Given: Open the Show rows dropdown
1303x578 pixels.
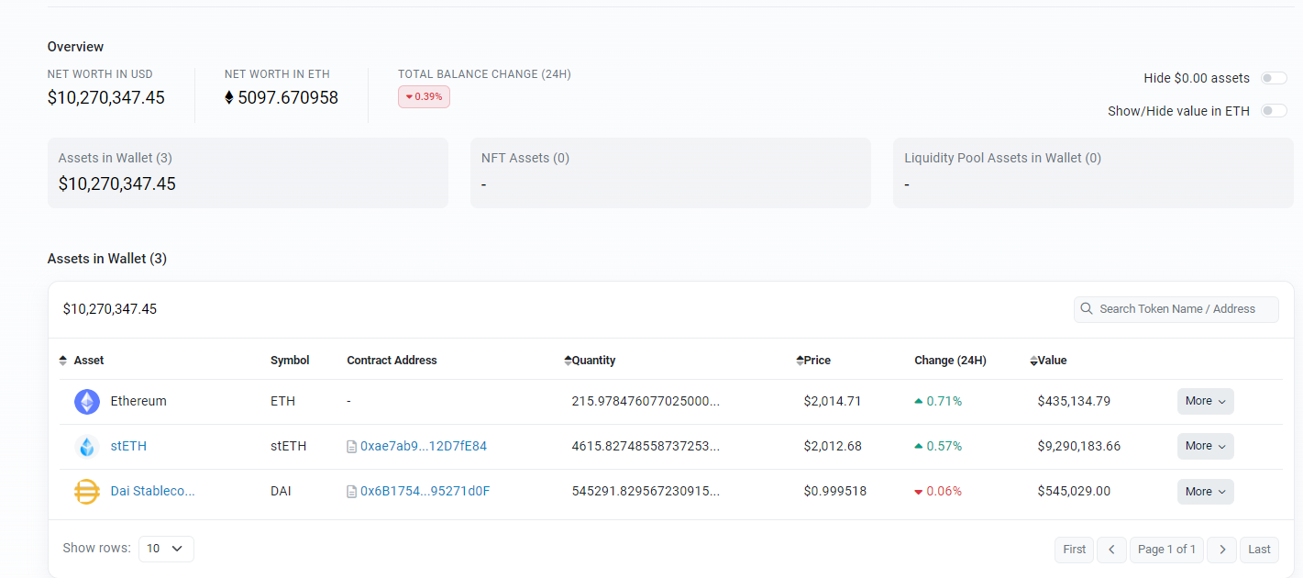Looking at the screenshot, I should click(166, 549).
